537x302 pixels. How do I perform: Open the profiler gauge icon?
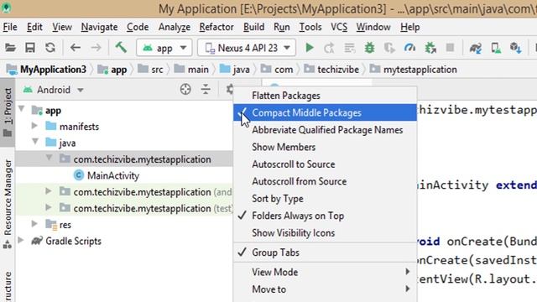(409, 48)
